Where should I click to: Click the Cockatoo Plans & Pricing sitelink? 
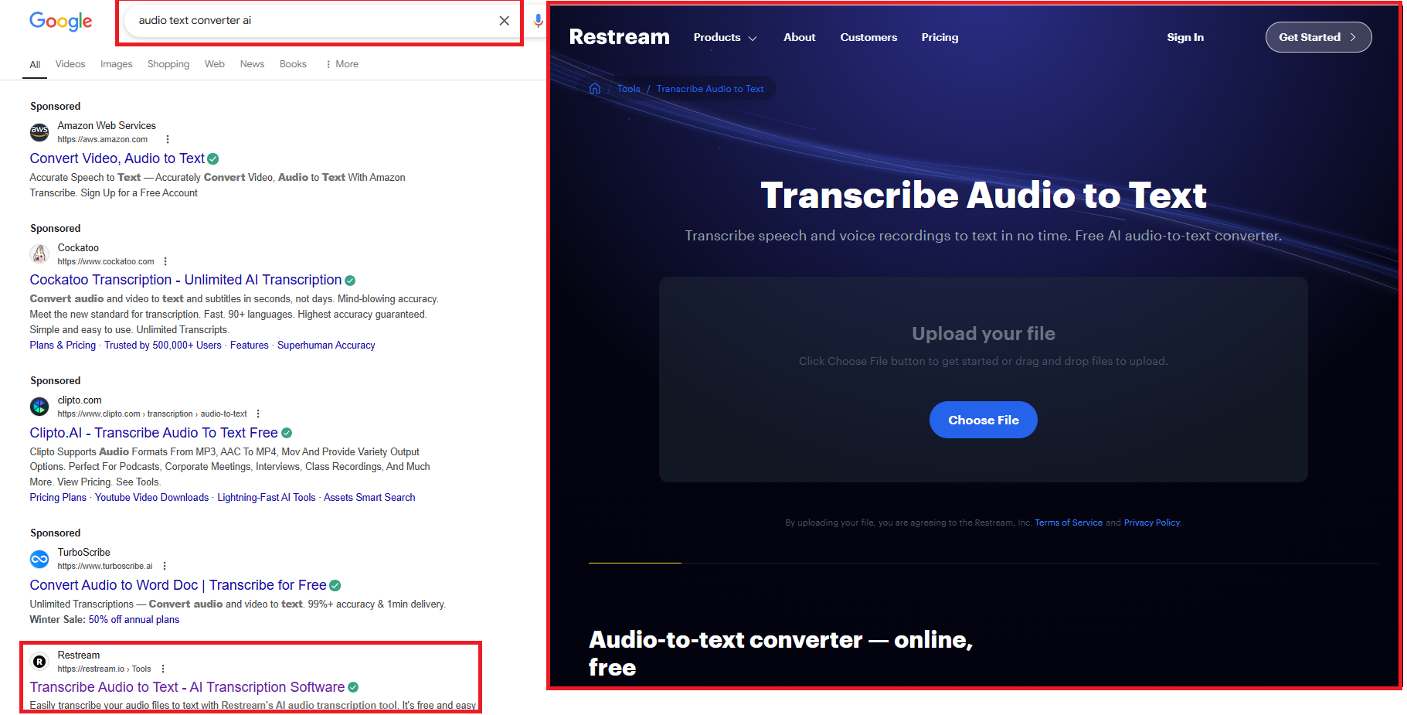pyautogui.click(x=63, y=346)
